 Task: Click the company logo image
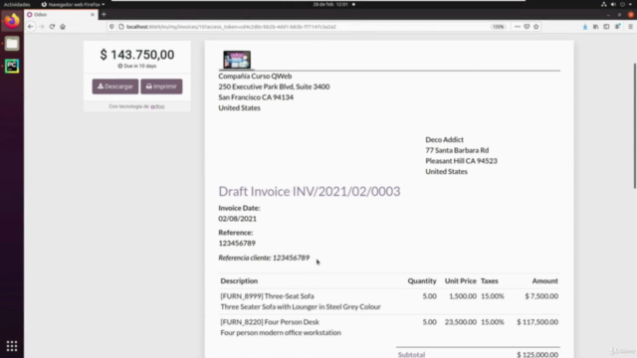point(237,60)
